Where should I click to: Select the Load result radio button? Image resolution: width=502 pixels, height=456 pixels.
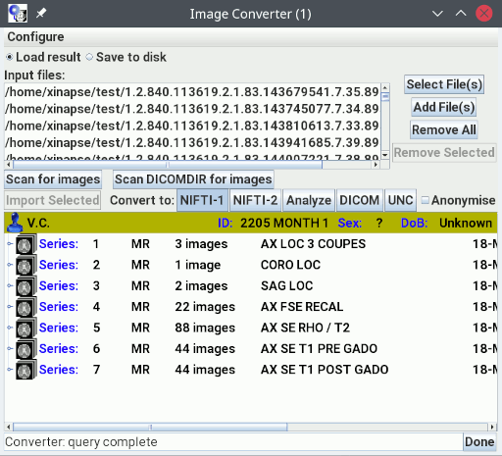click(10, 57)
